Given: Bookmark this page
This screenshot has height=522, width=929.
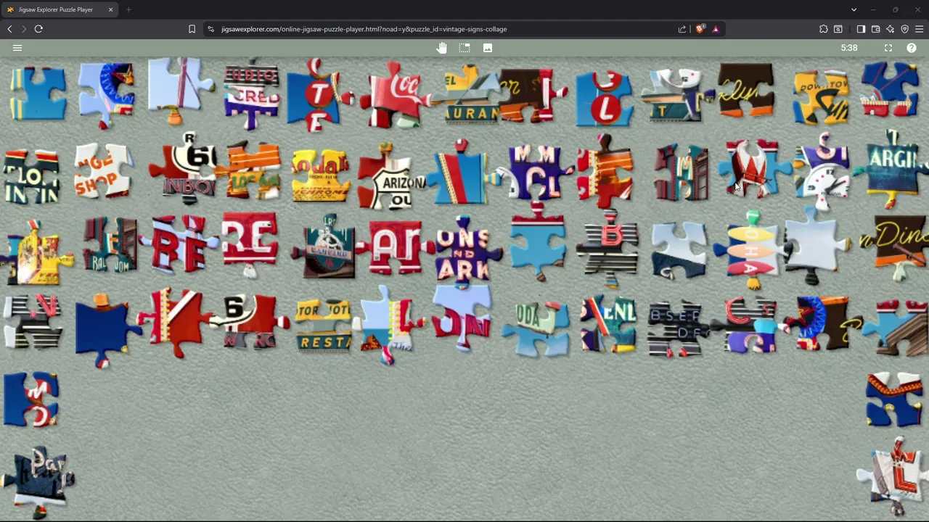Looking at the screenshot, I should 192,29.
